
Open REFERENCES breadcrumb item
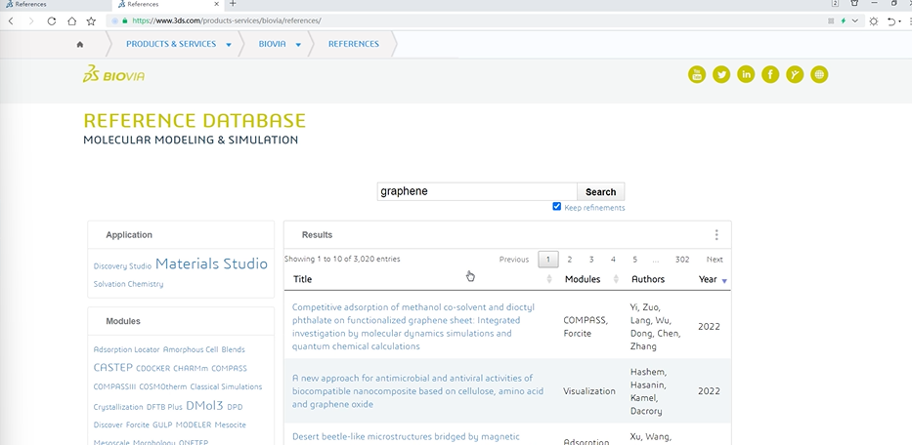(354, 44)
